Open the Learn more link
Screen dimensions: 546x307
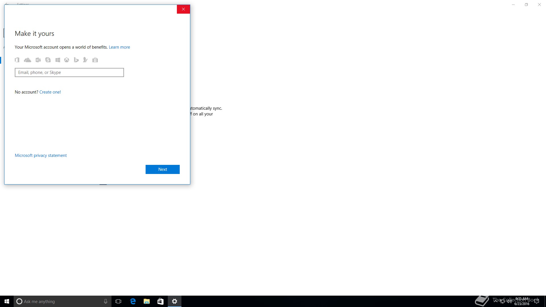point(119,47)
